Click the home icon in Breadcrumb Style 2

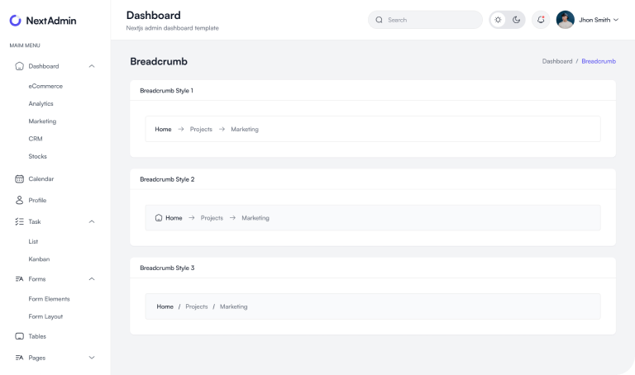pos(159,218)
